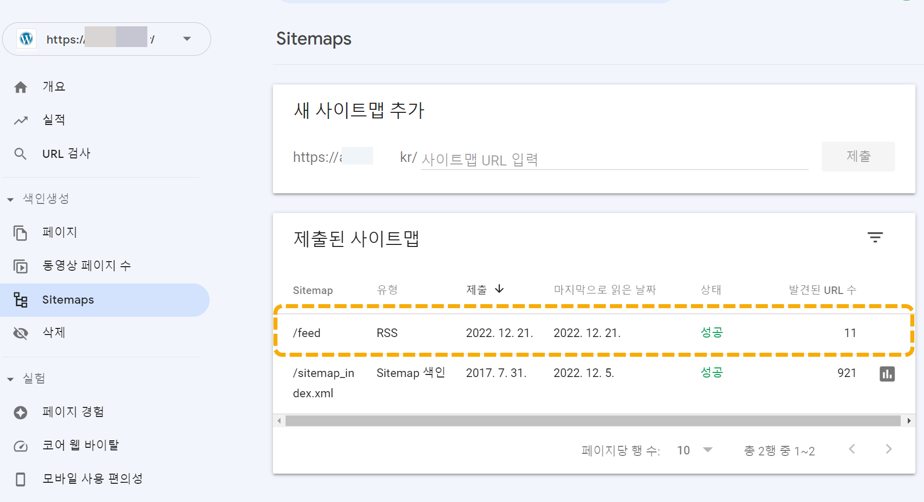Open the rows-per-page dropdown showing 10
Image resolution: width=924 pixels, height=502 pixels.
coord(695,450)
